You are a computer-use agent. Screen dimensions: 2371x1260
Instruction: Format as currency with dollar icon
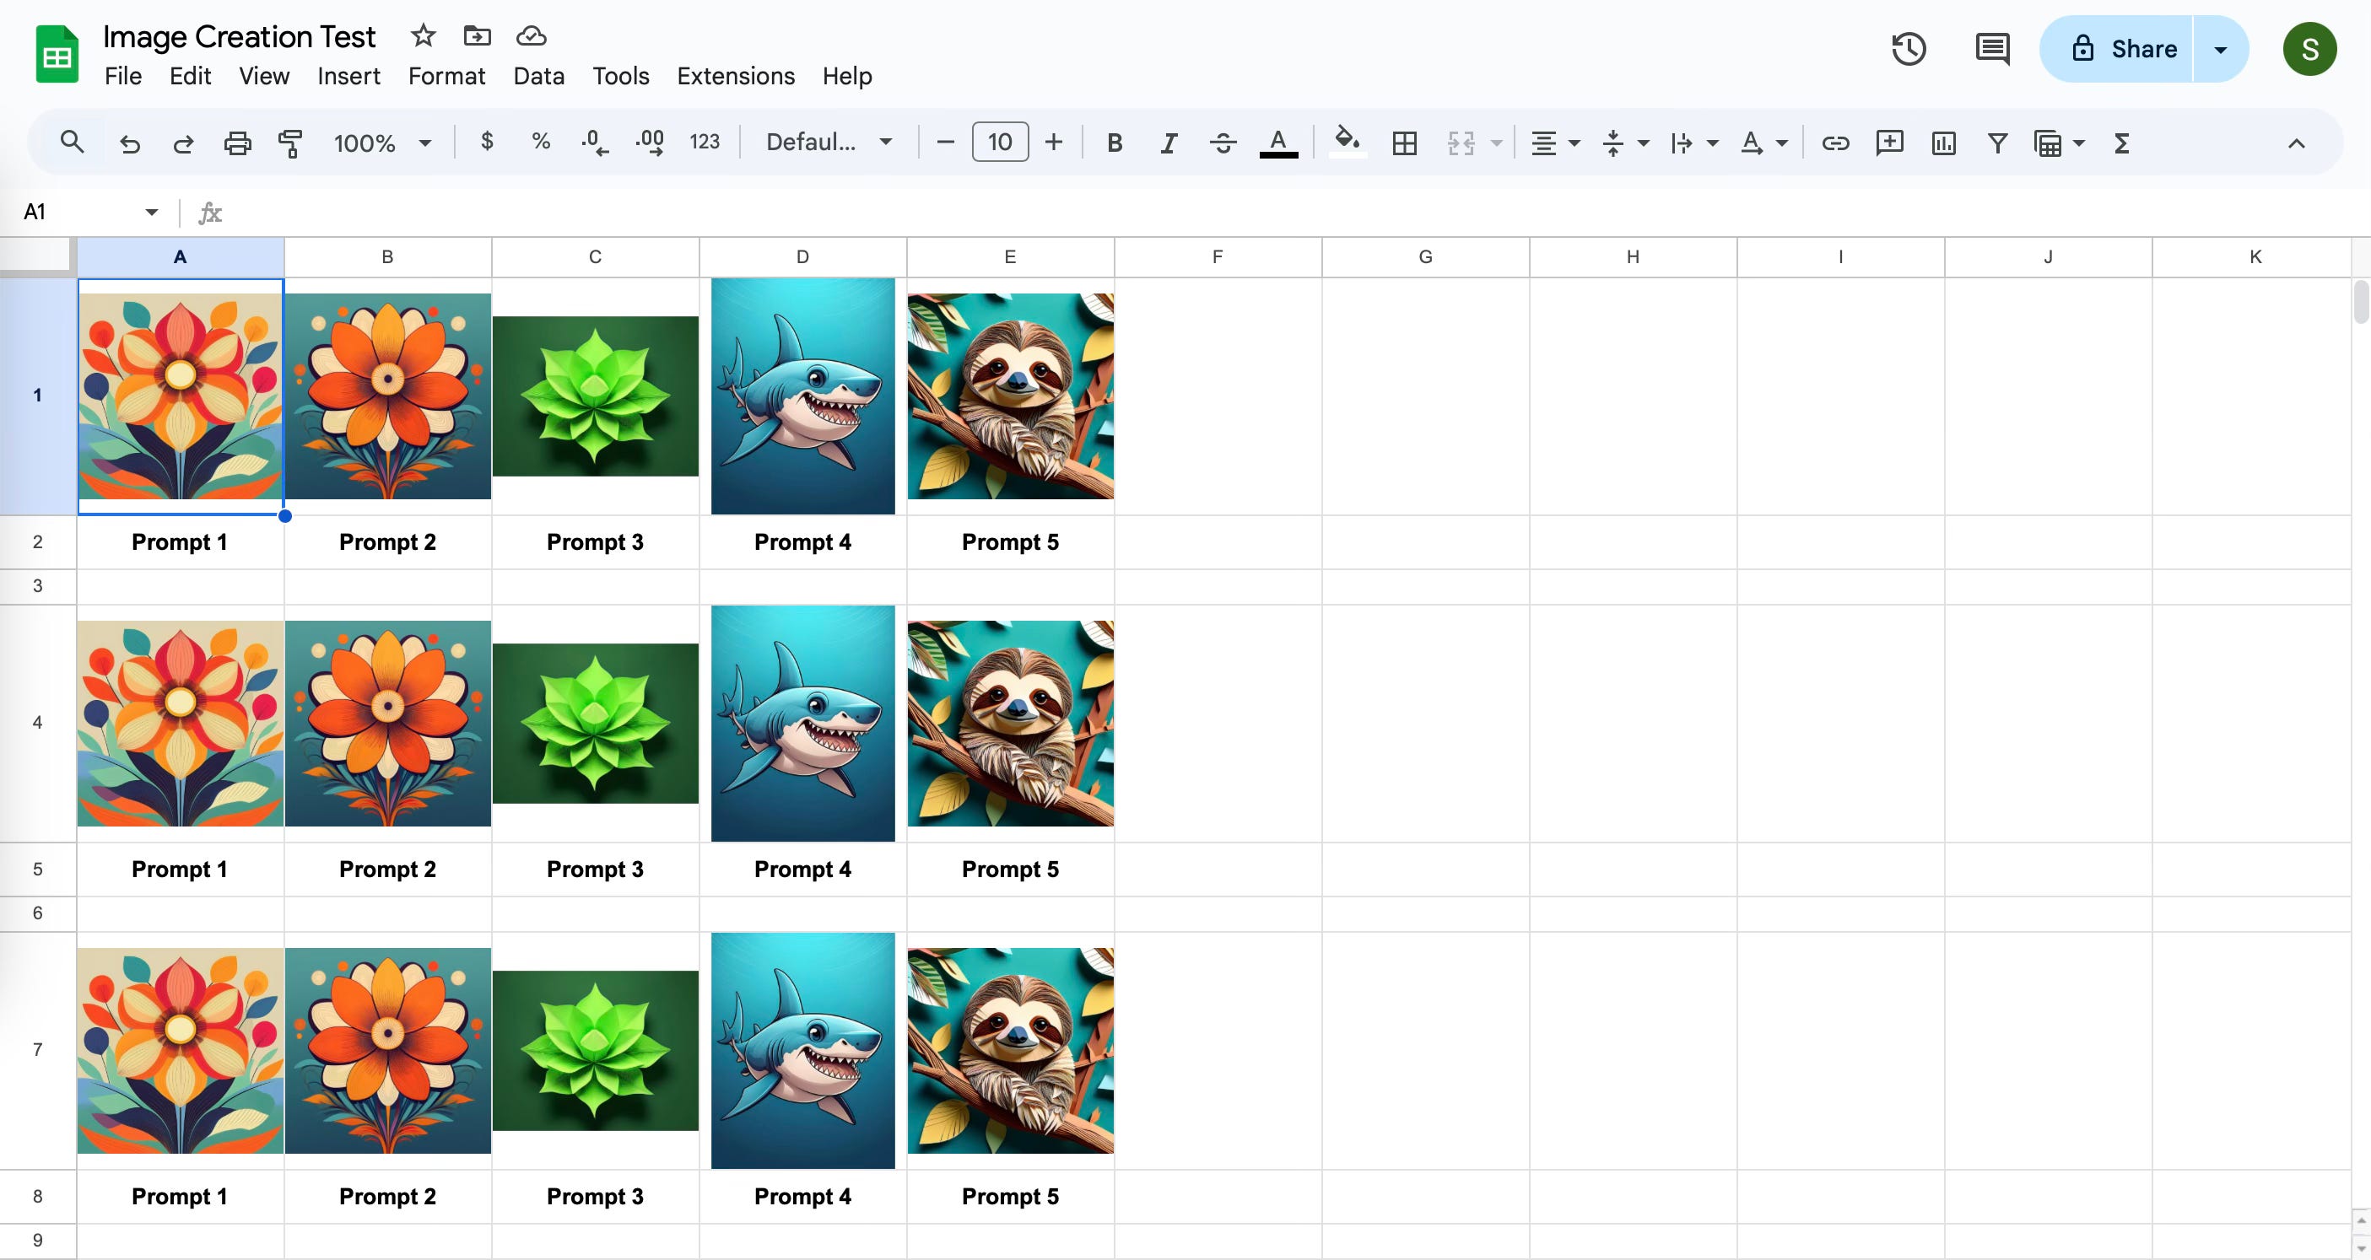click(487, 142)
